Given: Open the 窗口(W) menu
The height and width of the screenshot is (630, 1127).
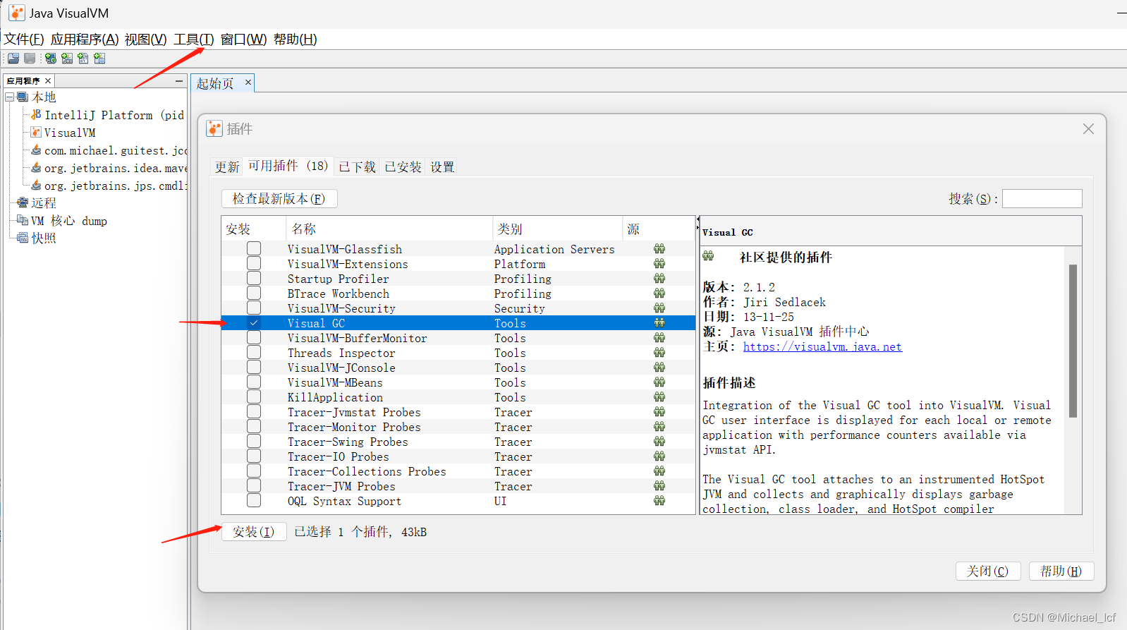Looking at the screenshot, I should pos(244,40).
